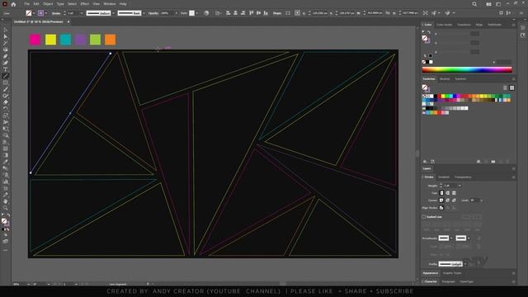Open the Effect menu
Screen dimensions: 528x297
tap(84, 4)
